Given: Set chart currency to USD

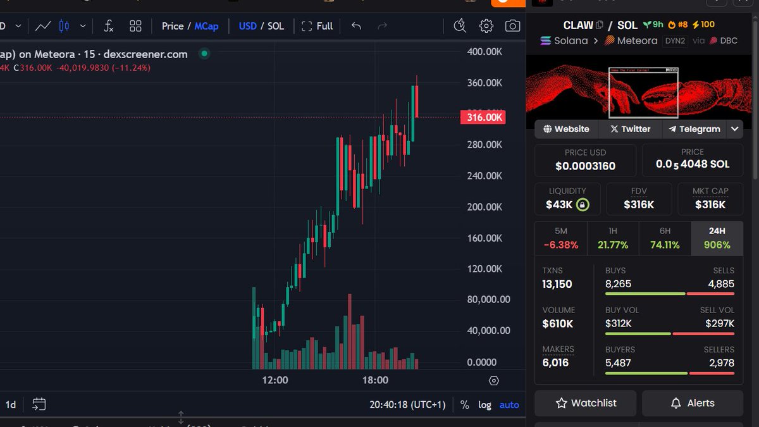Looking at the screenshot, I should click(247, 26).
